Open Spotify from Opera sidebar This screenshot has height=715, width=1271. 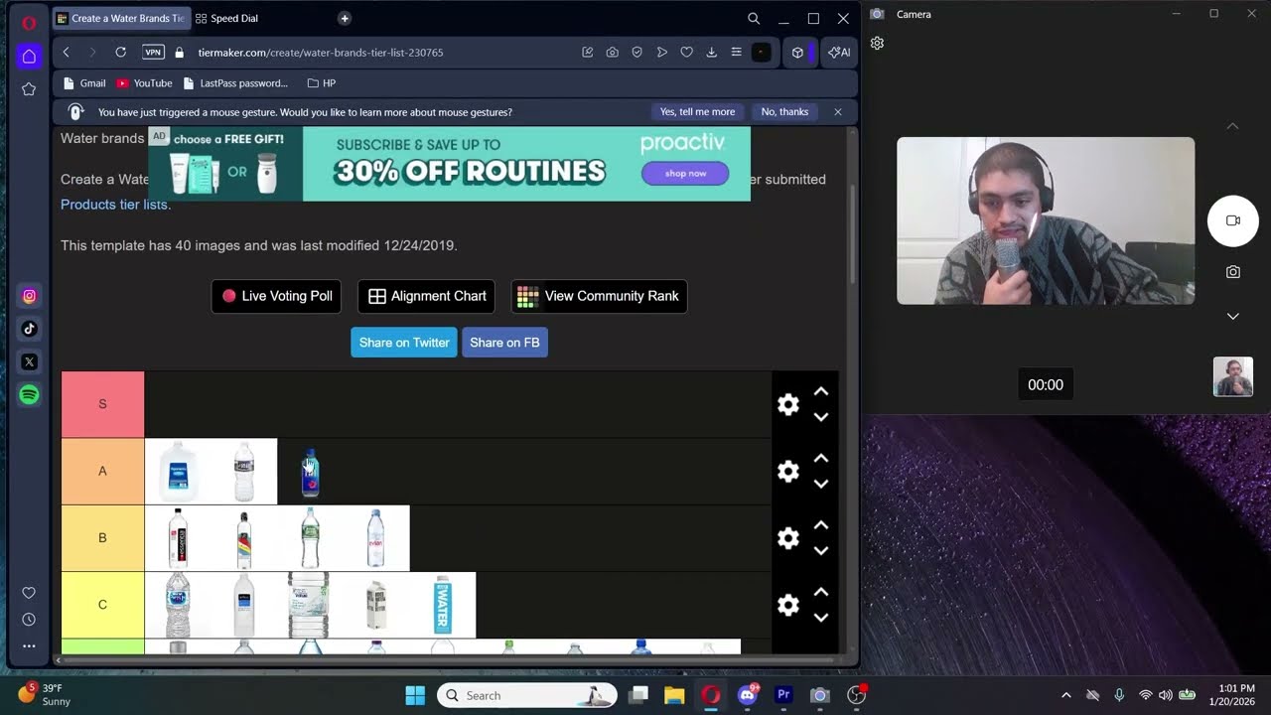29,395
